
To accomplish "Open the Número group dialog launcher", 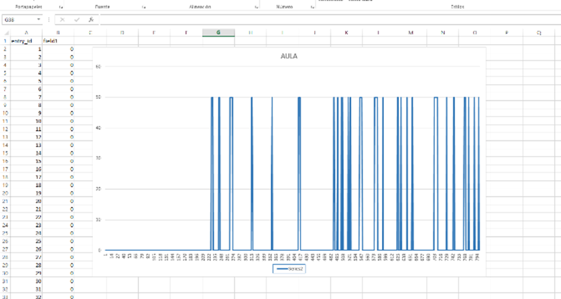I will click(x=312, y=7).
